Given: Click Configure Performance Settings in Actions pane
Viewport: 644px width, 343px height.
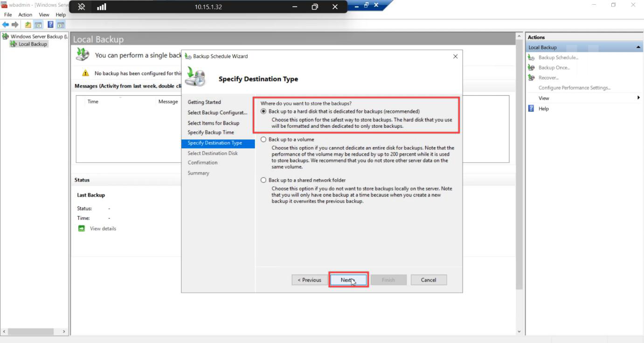Looking at the screenshot, I should coord(575,88).
